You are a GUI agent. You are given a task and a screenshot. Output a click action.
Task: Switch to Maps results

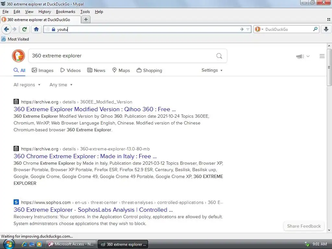coord(121,70)
